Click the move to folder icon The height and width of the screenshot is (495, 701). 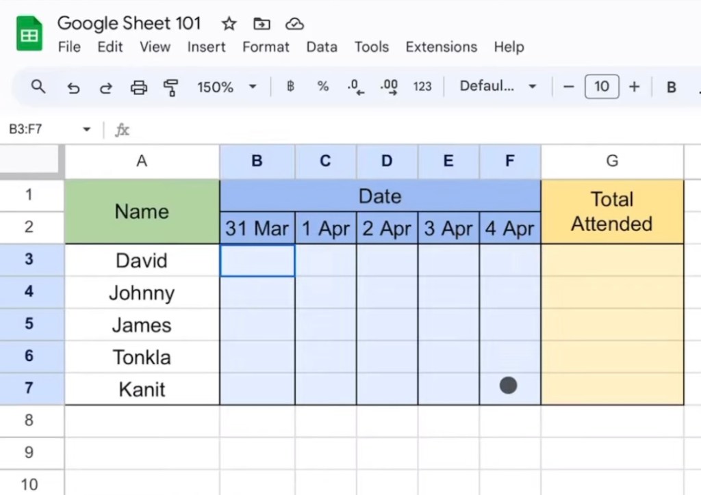click(x=262, y=24)
